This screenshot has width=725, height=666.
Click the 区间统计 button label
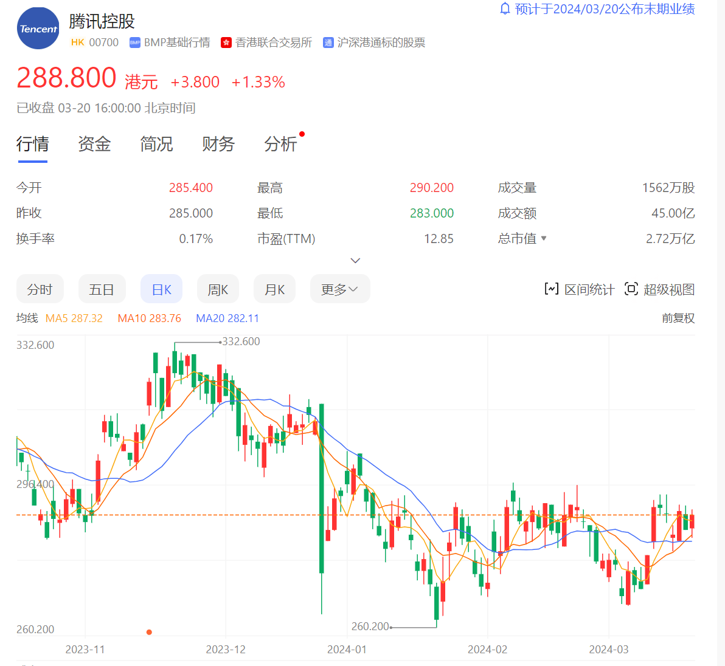point(589,290)
